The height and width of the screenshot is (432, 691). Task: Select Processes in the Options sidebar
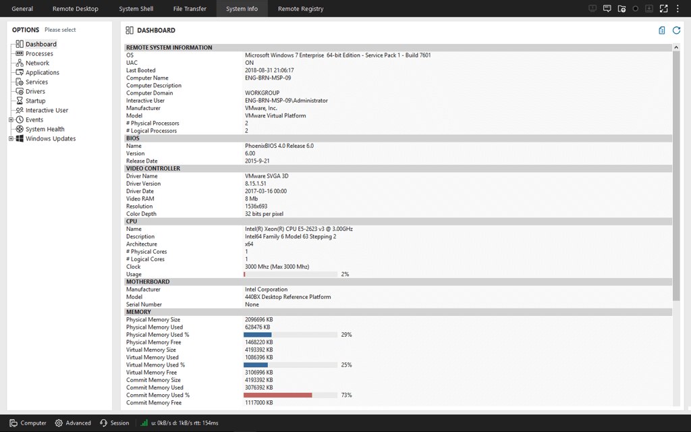point(40,53)
